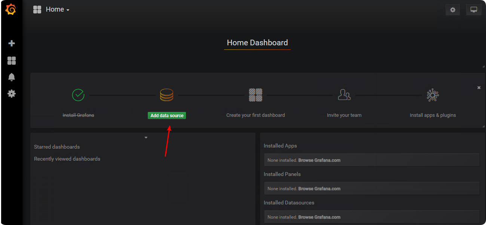The height and width of the screenshot is (225, 486).
Task: Click the database icon above Add data source
Action: (x=166, y=95)
